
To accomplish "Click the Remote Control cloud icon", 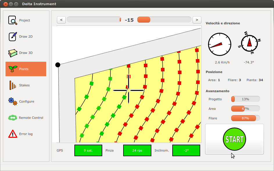I will (x=12, y=118).
